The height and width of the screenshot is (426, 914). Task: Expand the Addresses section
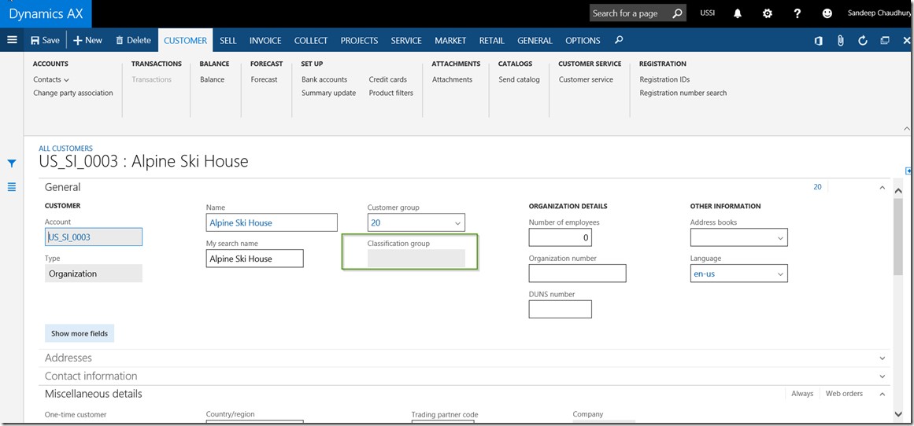(x=882, y=358)
